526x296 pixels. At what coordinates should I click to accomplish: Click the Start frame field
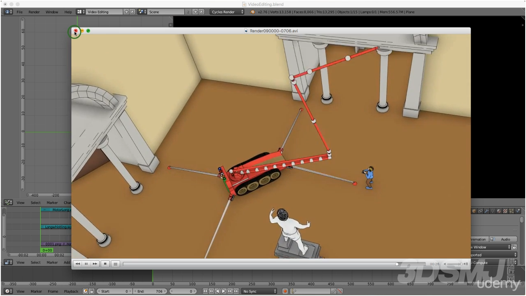pyautogui.click(x=114, y=291)
